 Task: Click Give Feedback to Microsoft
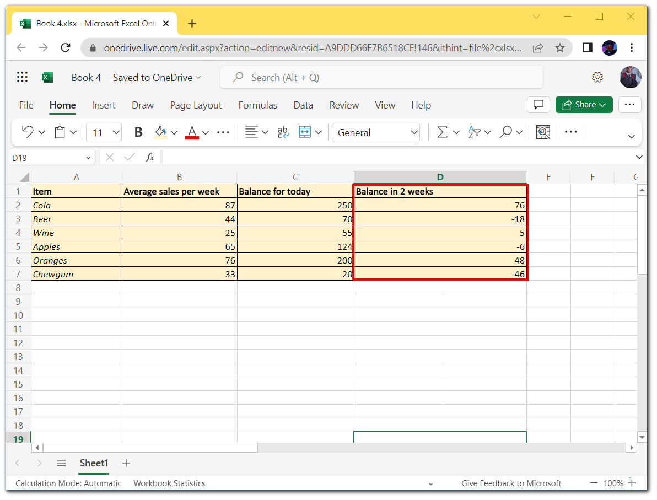[511, 483]
